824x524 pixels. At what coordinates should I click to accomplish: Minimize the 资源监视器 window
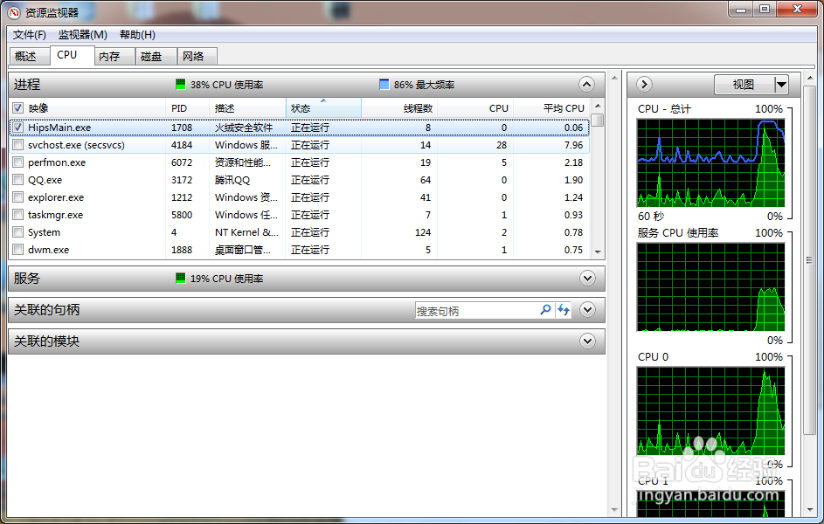coord(741,9)
